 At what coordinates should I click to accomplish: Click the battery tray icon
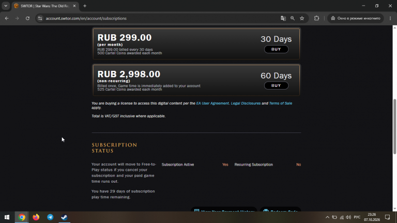point(334,217)
